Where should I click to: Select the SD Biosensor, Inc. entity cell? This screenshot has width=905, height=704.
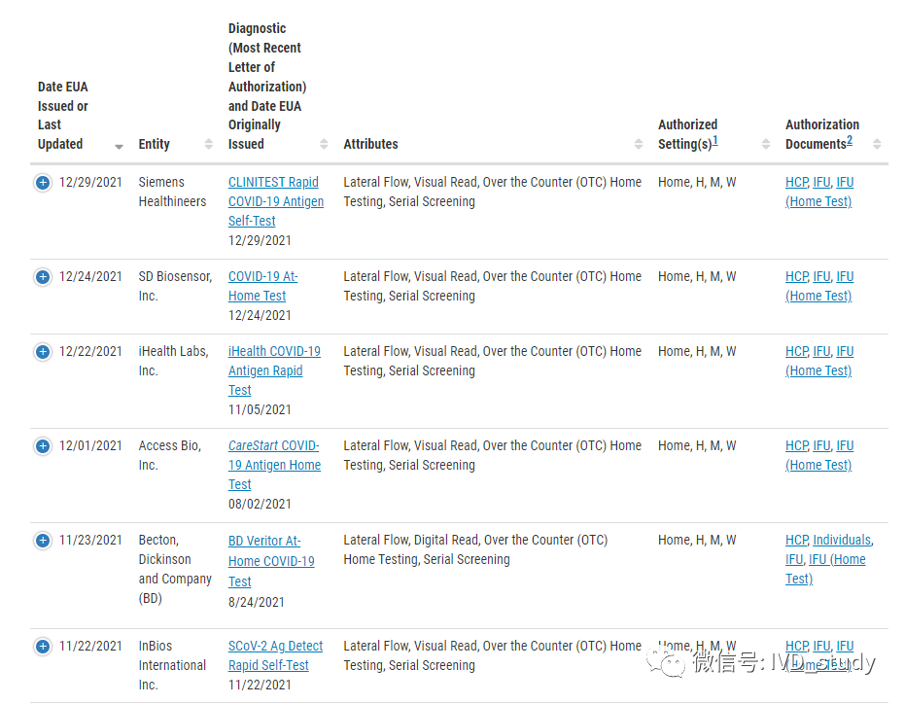(175, 286)
